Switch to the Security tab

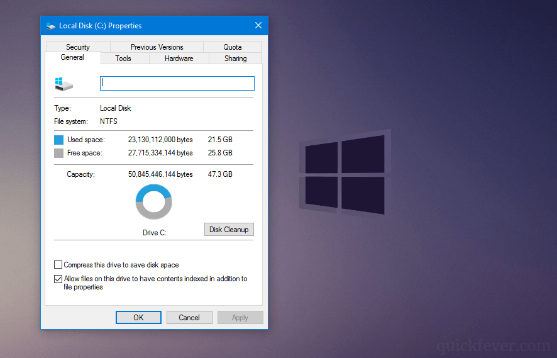point(78,47)
